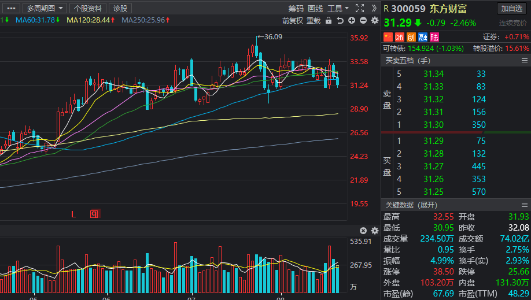Click the 最高 32.55 value
This screenshot has width=531, height=300.
point(443,217)
